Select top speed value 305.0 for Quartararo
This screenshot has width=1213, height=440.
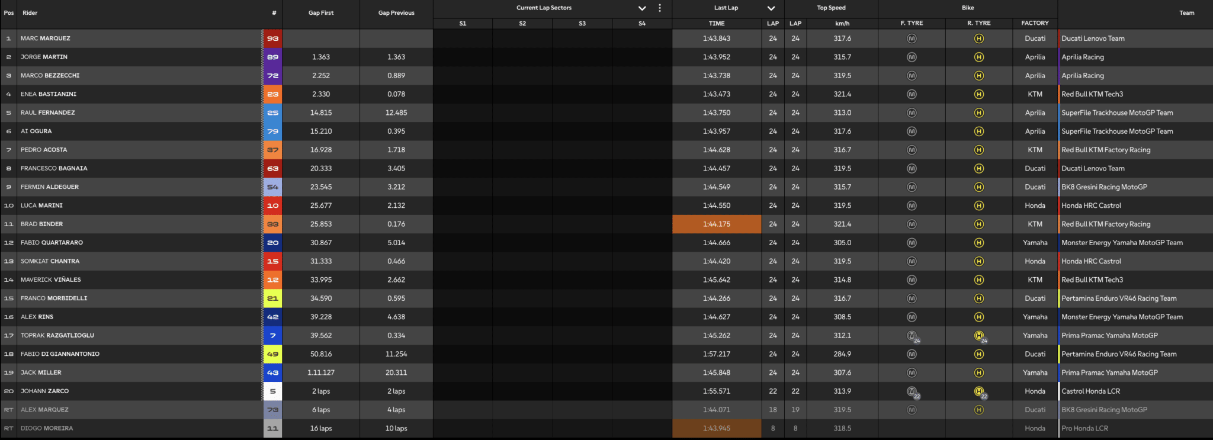[x=842, y=243]
